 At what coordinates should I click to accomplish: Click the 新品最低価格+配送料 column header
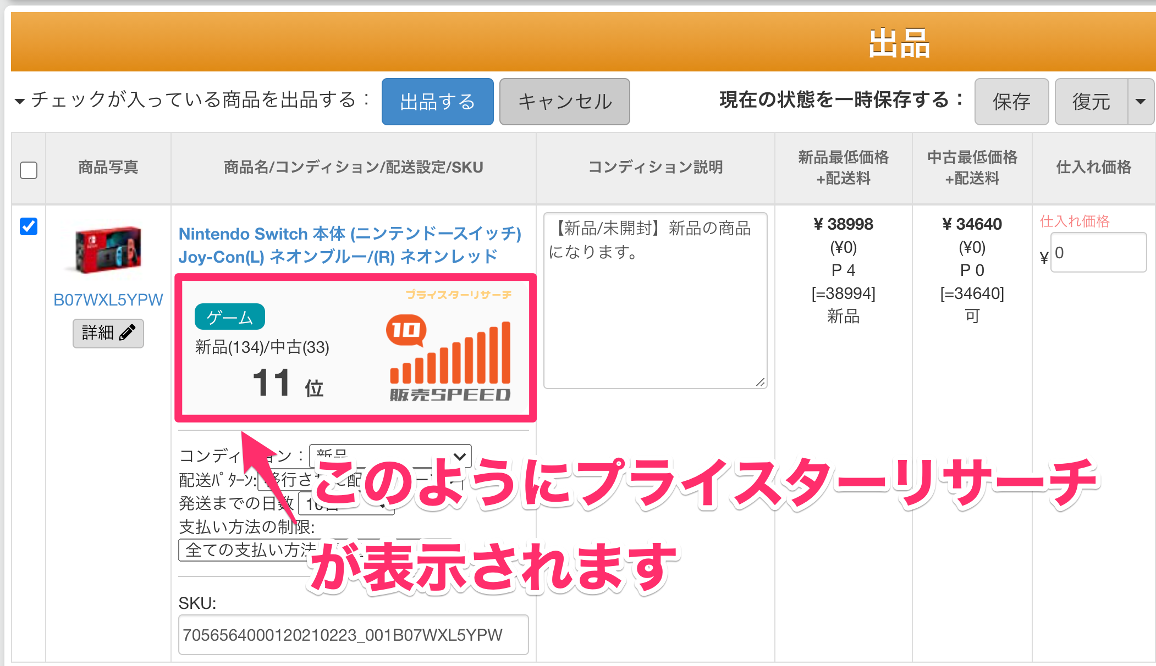click(x=843, y=168)
